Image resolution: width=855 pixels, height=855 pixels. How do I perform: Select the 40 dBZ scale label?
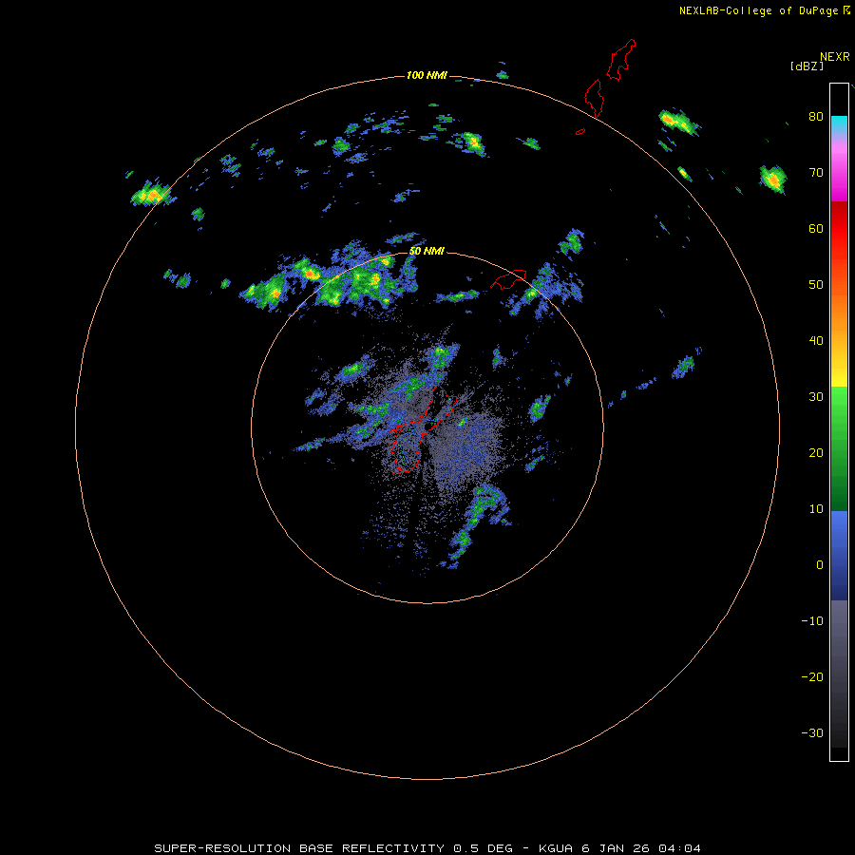click(x=816, y=341)
